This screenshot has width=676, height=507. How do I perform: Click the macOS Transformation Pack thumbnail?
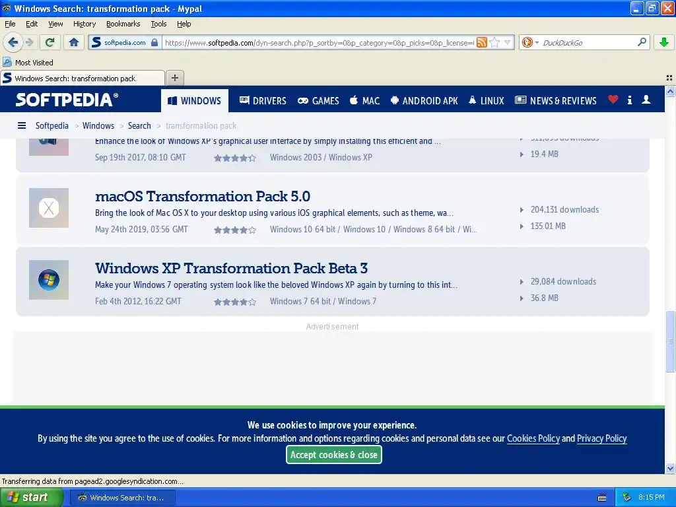pyautogui.click(x=49, y=208)
